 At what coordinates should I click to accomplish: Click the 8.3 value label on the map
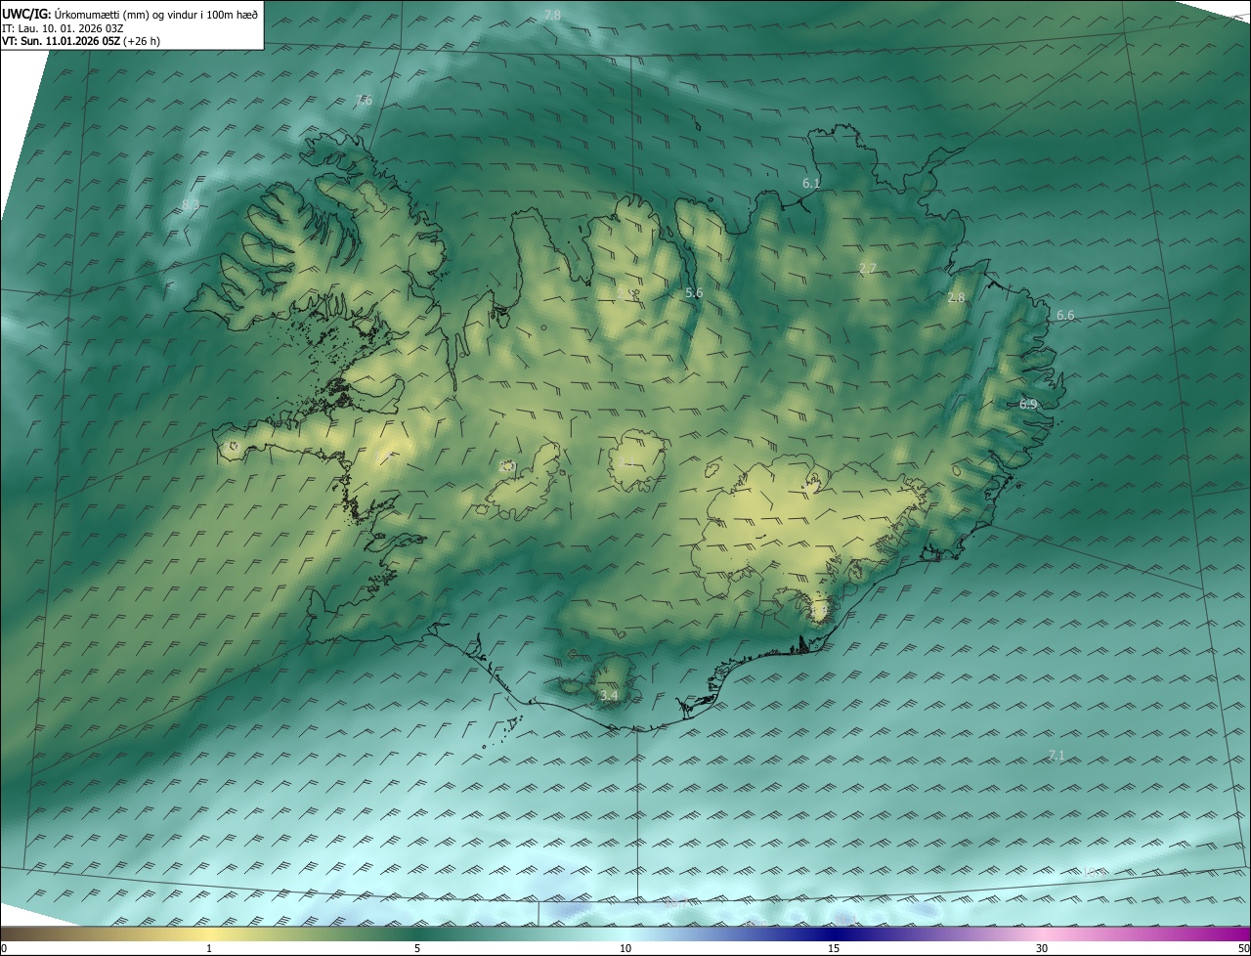point(191,204)
